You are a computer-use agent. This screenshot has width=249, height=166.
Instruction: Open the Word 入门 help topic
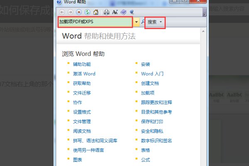[152, 74]
